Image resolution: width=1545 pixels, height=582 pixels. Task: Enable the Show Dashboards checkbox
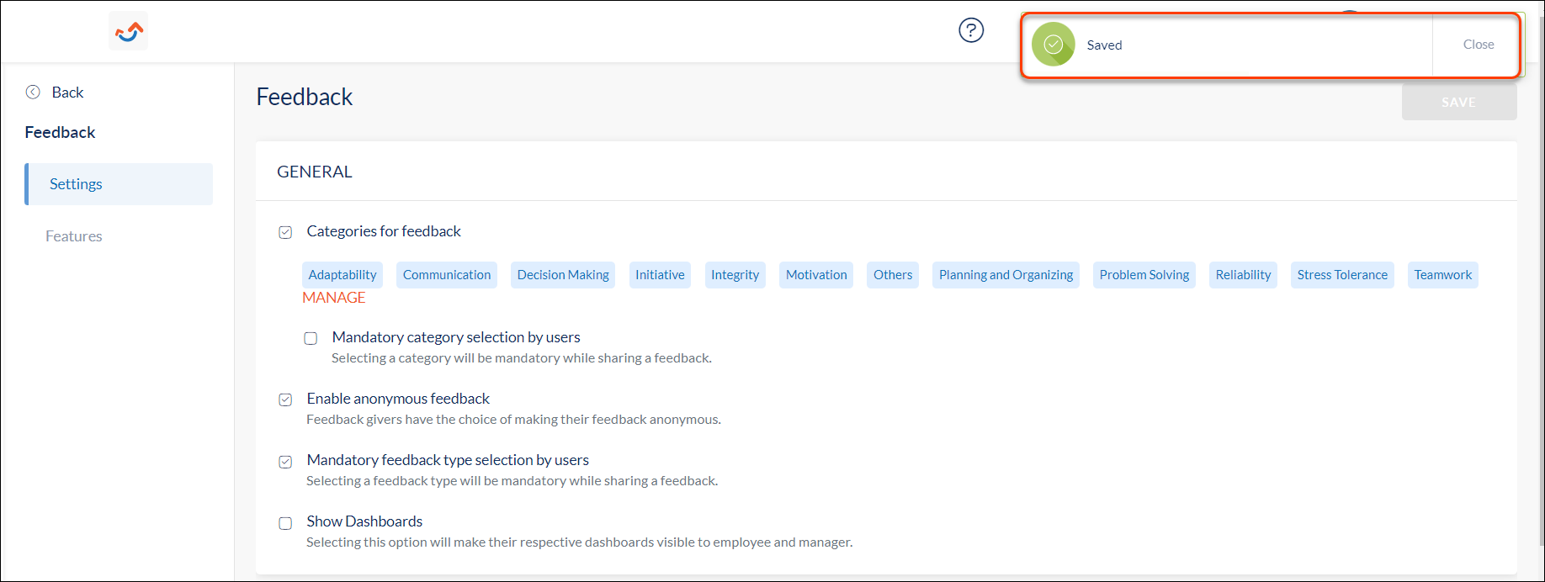(286, 523)
